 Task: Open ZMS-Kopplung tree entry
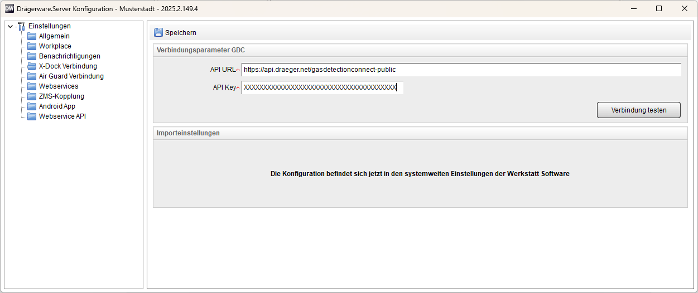click(x=61, y=96)
